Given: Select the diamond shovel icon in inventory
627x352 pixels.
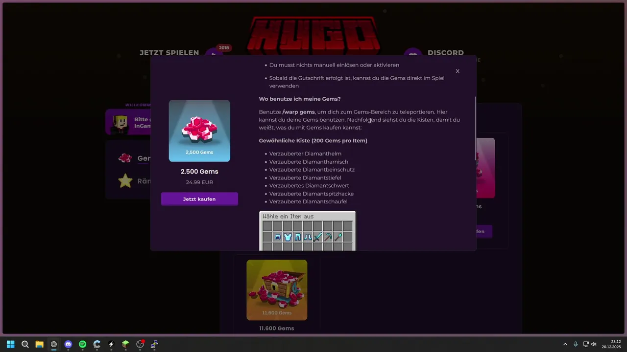Looking at the screenshot, I should point(338,237).
